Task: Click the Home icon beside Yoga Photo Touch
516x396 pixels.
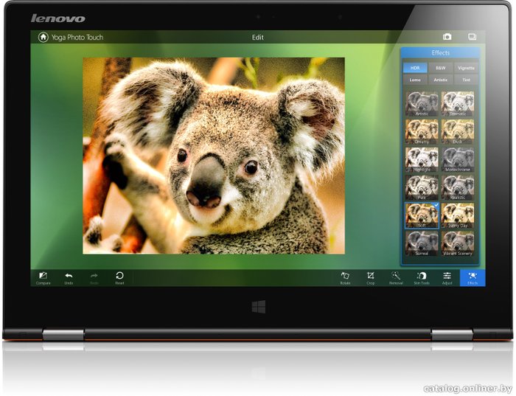Action: pyautogui.click(x=43, y=37)
